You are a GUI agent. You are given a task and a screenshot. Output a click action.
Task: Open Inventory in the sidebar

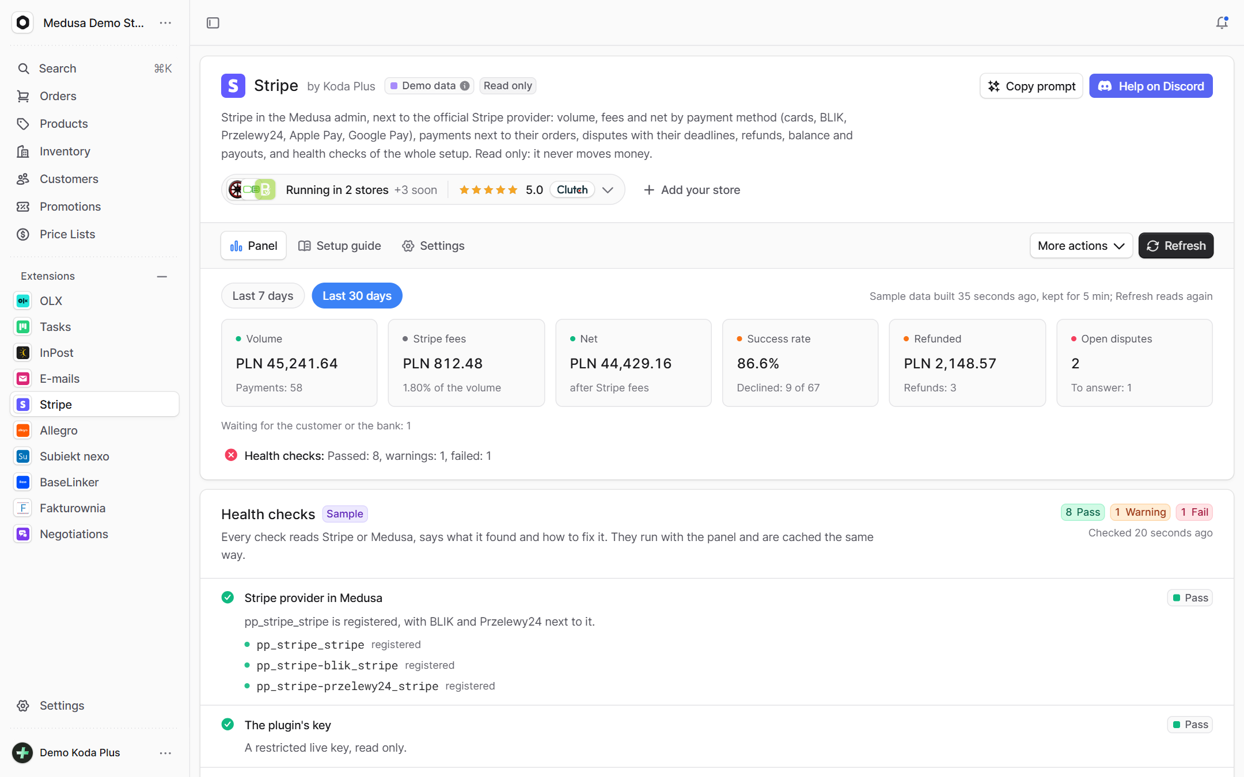(94, 151)
